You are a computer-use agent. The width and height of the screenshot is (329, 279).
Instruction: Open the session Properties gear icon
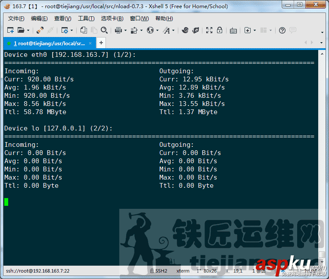pos(65,30)
